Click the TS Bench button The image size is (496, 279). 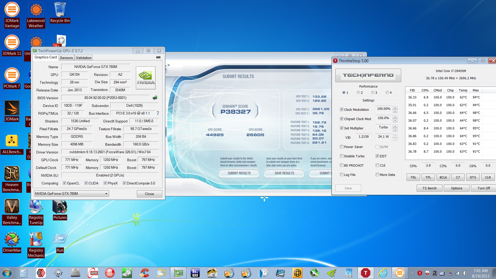[x=430, y=188]
